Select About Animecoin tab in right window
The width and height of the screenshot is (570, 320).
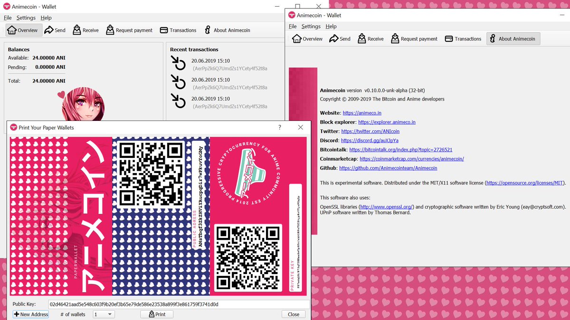tap(513, 39)
